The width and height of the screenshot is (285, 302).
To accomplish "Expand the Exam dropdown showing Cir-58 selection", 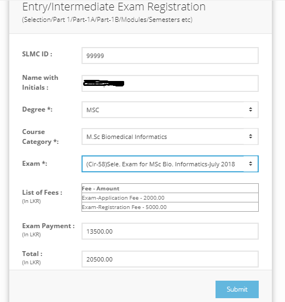I will [170, 164].
